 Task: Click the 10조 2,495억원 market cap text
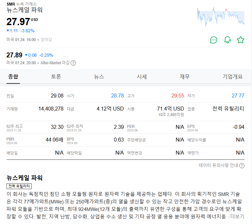171,115
